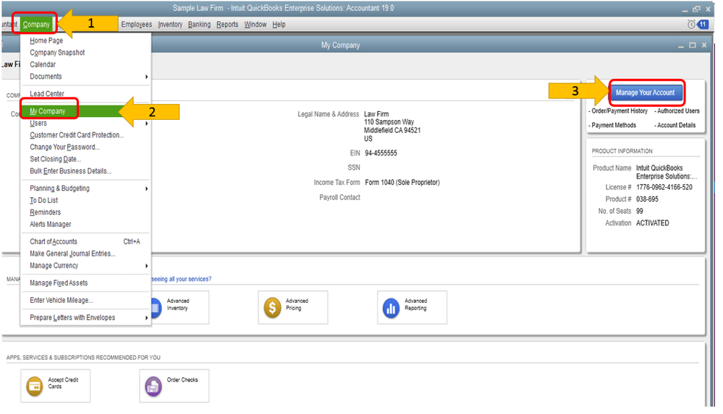Screen dimensions: 723x414
Task: Click the 110 Sampson Way address line
Action: (x=389, y=122)
